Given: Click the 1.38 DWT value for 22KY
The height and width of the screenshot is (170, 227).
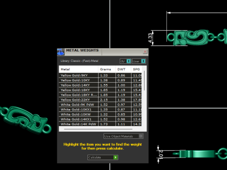Looking at the screenshot, I should point(121,100).
